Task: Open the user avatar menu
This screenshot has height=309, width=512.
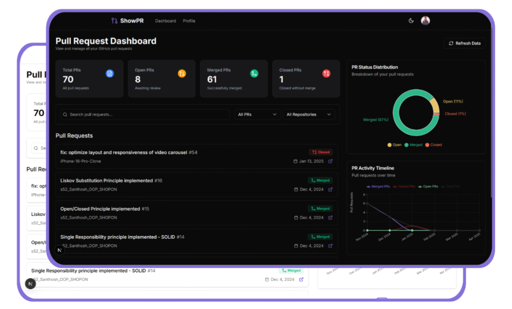Action: tap(425, 21)
